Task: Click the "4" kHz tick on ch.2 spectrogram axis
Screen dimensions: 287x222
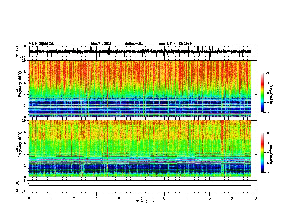Action: (x=25, y=155)
